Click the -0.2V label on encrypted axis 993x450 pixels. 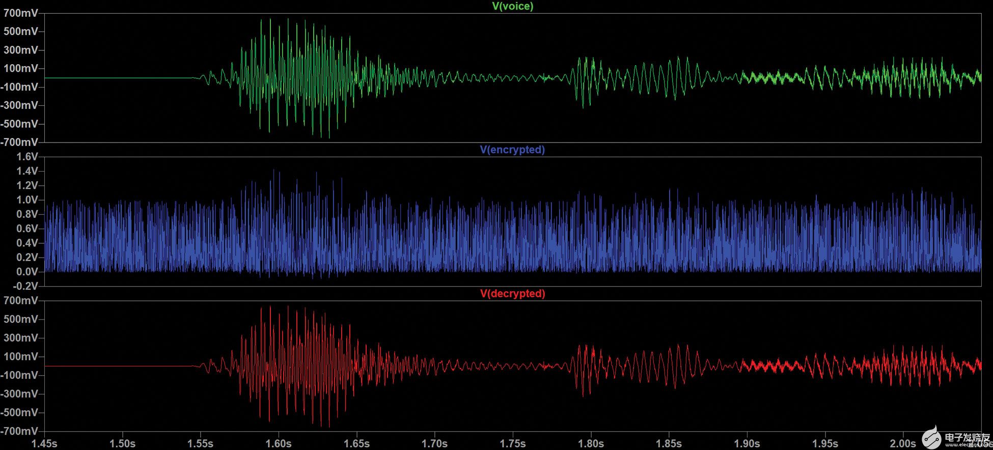tap(25, 286)
